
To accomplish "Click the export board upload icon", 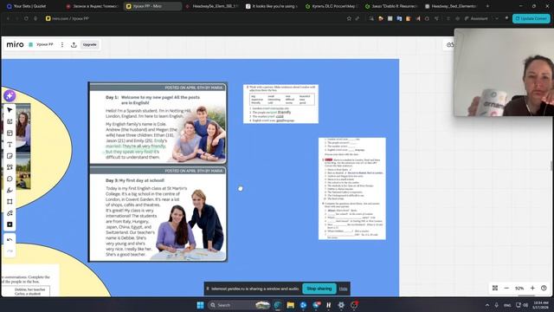I will click(74, 44).
